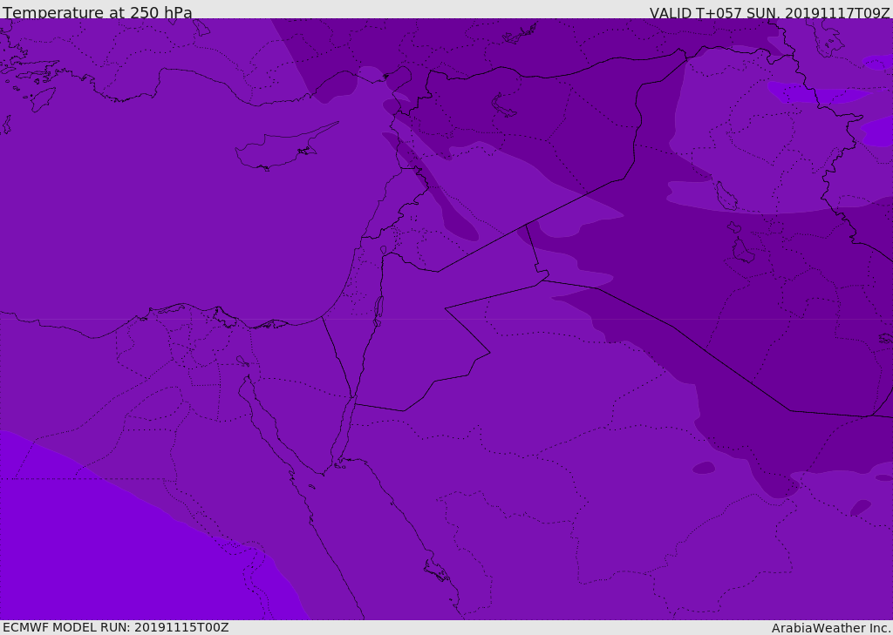Viewport: 893px width, 635px height.
Task: Click the small dark oval patch in Saudi Arabia
Action: pos(704,468)
